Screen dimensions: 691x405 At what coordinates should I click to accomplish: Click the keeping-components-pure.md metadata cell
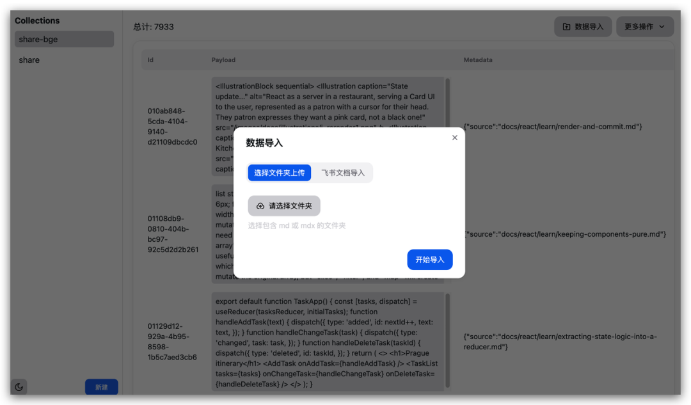coord(564,234)
